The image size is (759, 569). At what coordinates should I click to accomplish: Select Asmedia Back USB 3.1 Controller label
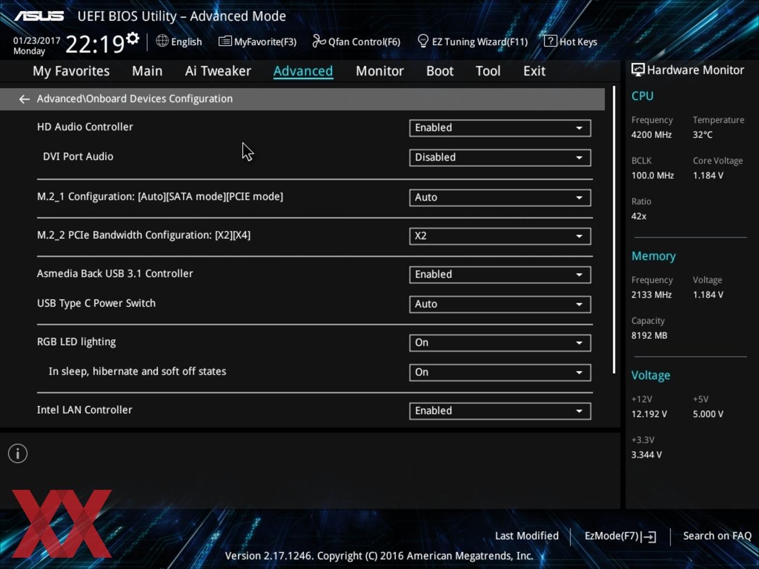point(115,273)
